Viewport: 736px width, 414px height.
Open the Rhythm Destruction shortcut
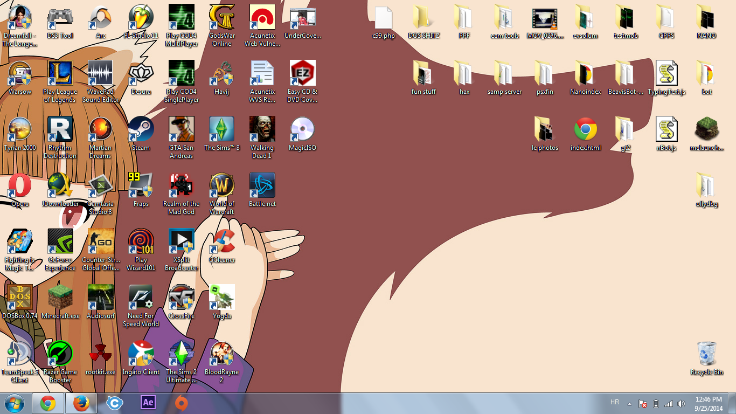coord(60,138)
